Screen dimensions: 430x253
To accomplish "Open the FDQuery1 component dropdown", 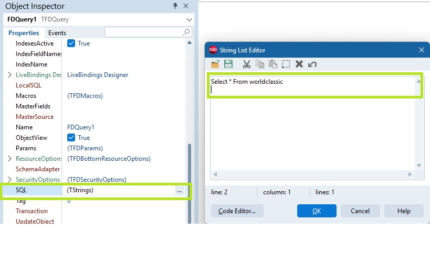I will pos(189,19).
